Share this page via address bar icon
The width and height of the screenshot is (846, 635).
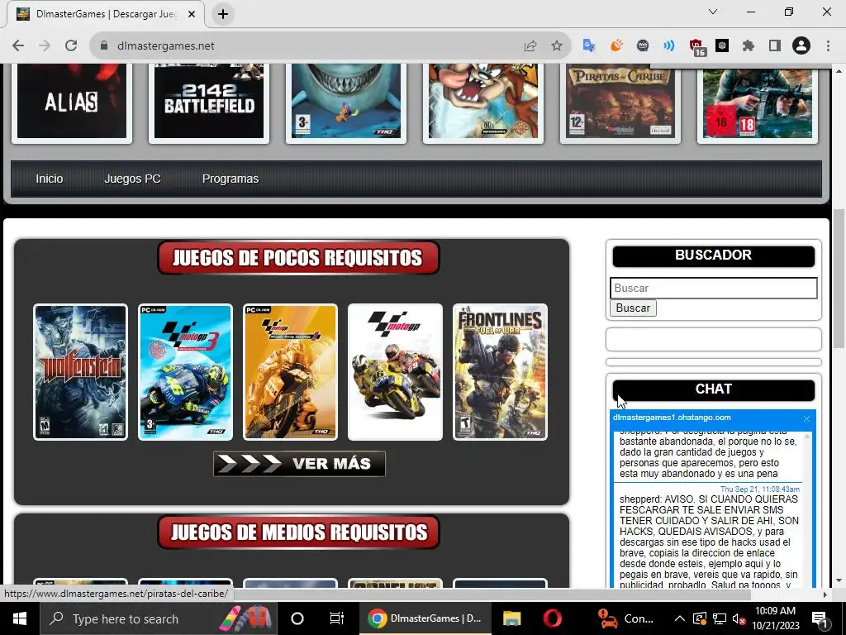pos(530,46)
